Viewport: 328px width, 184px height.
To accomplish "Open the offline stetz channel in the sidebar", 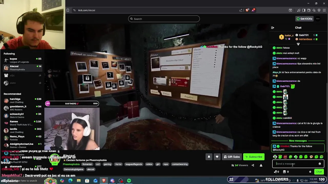I will (x=22, y=83).
